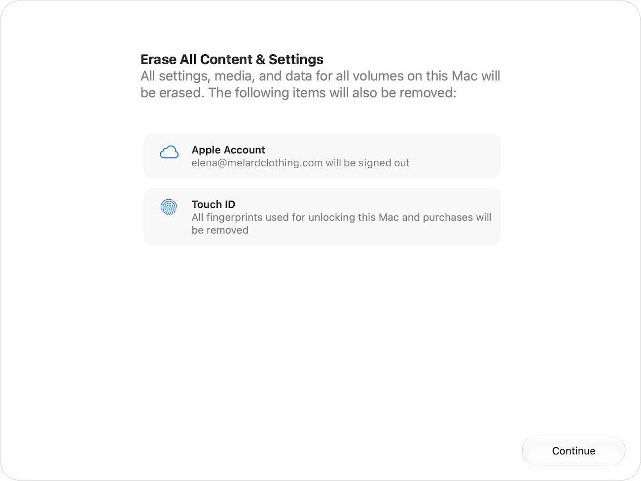
Task: Click the elena@melardclothing.com sign-out text
Action: (300, 163)
